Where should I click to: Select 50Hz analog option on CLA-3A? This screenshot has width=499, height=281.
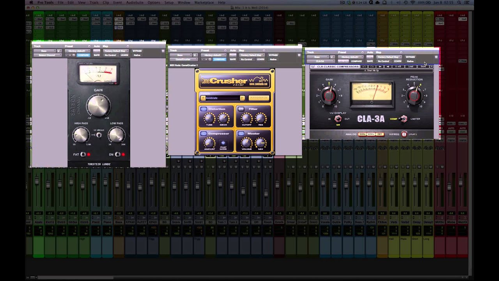click(x=362, y=134)
